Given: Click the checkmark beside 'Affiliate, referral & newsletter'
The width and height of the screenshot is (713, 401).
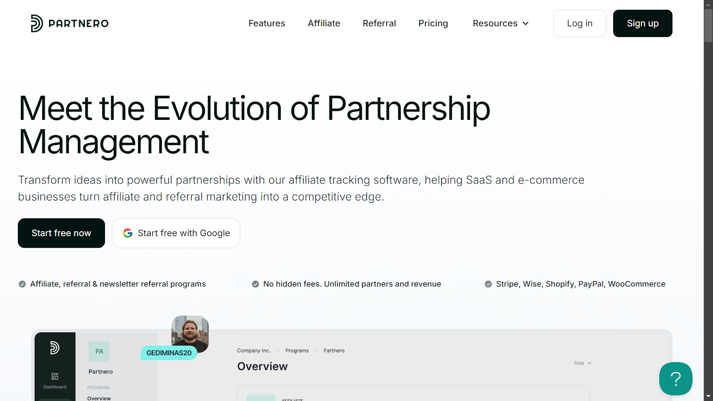Looking at the screenshot, I should pyautogui.click(x=22, y=284).
